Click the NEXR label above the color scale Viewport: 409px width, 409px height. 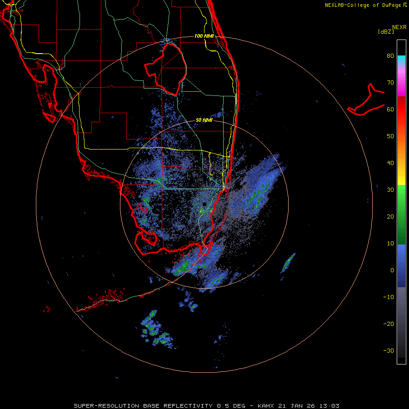pos(399,27)
